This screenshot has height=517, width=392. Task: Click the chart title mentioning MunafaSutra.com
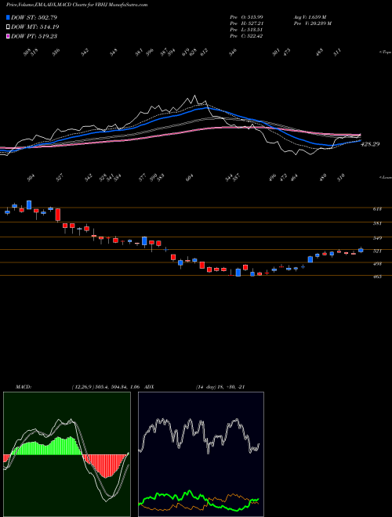pyautogui.click(x=77, y=5)
